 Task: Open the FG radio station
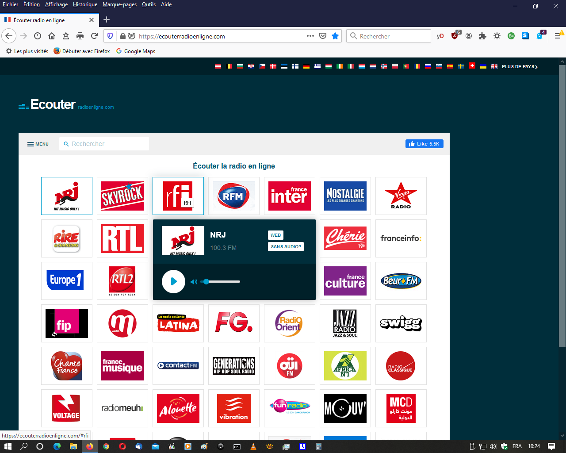pos(234,323)
